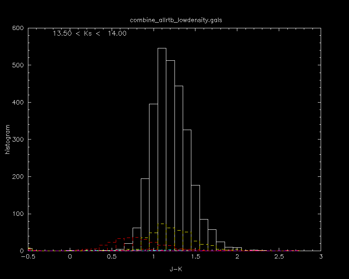Click the 2 x-axis tick label
The width and height of the screenshot is (349, 279).
(237, 256)
